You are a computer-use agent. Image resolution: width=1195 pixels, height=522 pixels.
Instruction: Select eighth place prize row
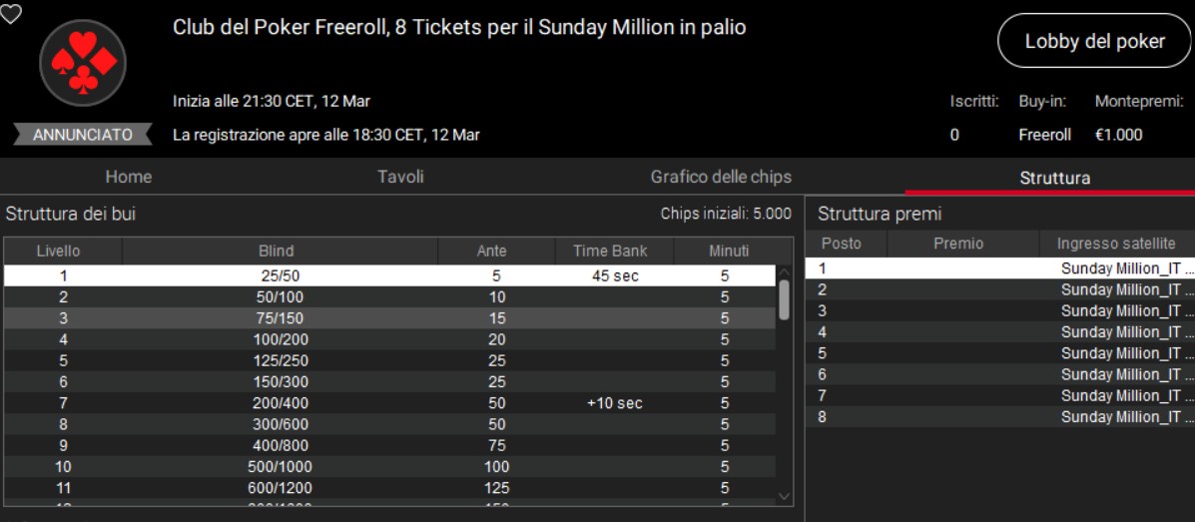(998, 417)
